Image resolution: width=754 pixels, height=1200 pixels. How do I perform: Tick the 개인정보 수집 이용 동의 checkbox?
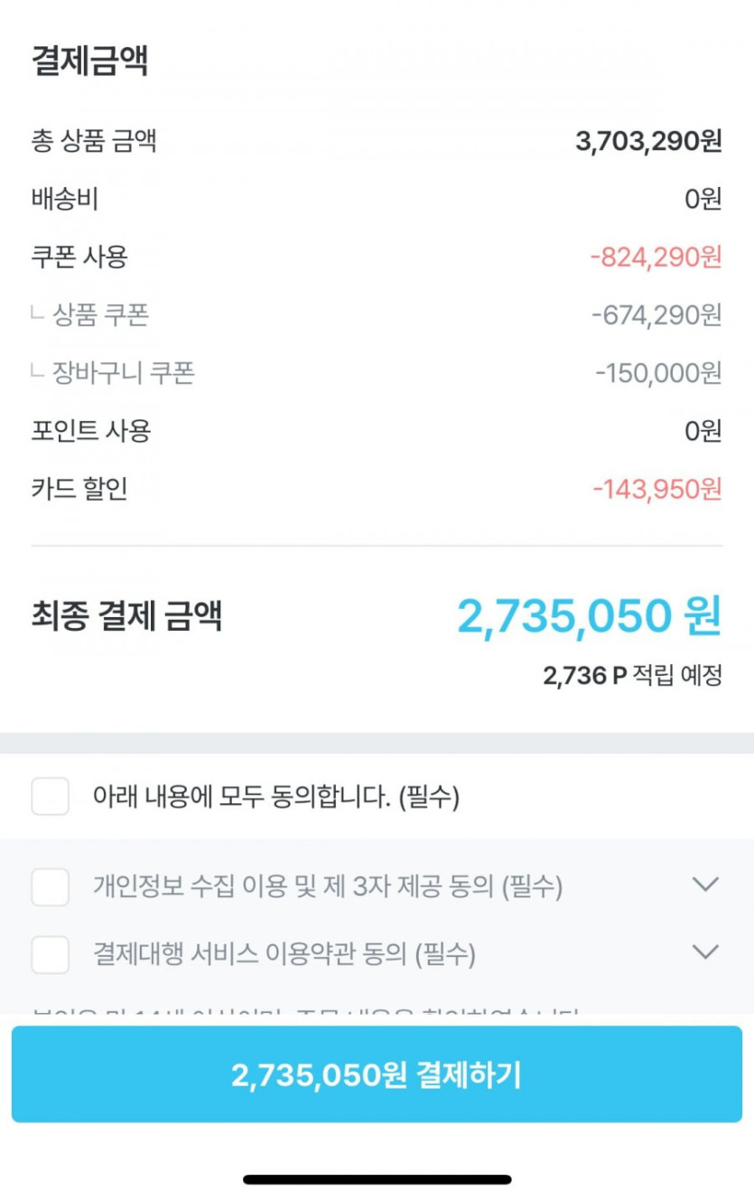[51, 886]
